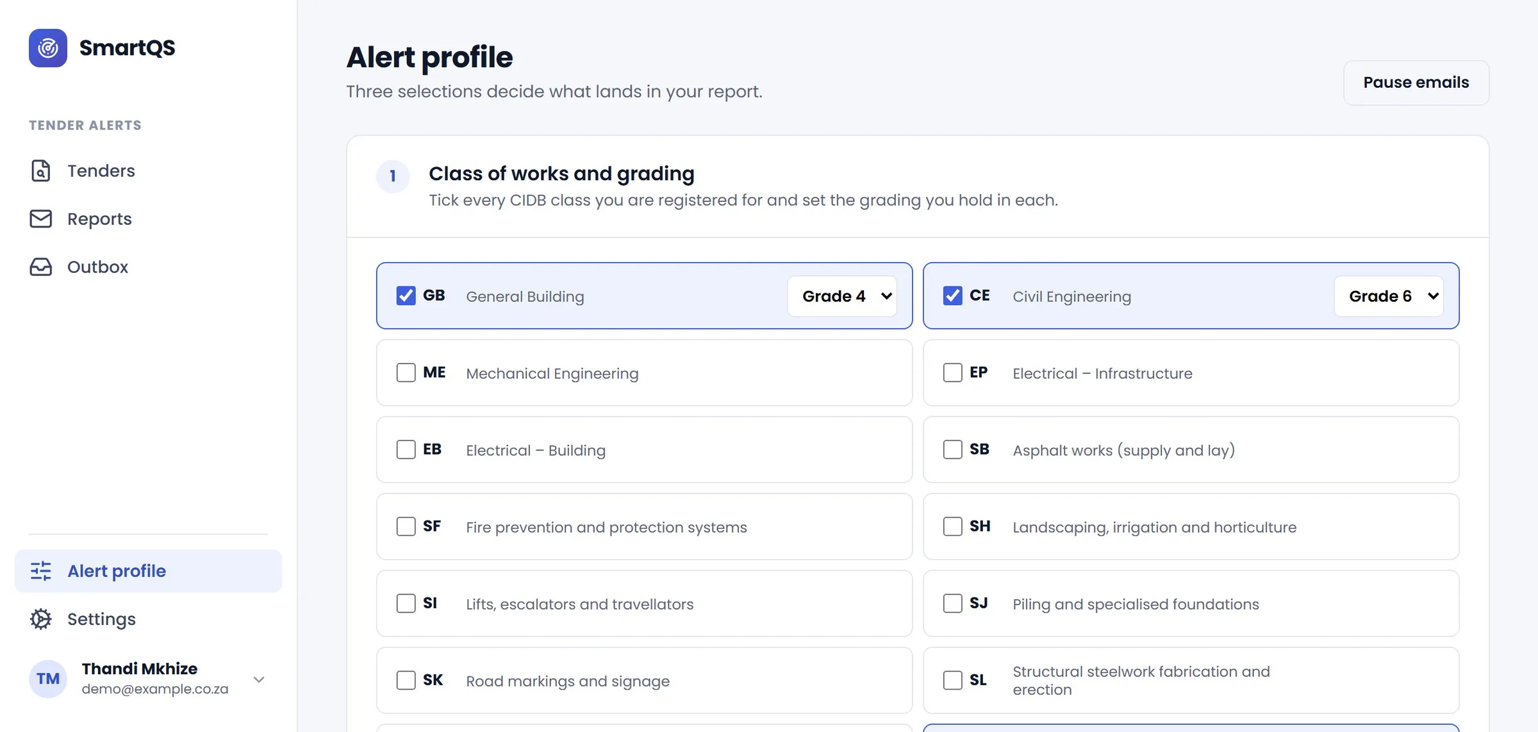Viewport: 1538px width, 732px height.
Task: Tick the SB Asphalt works checkbox
Action: 952,449
